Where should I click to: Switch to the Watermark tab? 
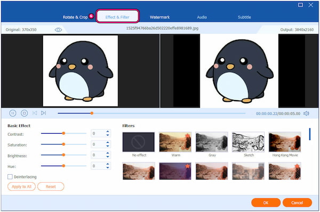click(x=159, y=17)
